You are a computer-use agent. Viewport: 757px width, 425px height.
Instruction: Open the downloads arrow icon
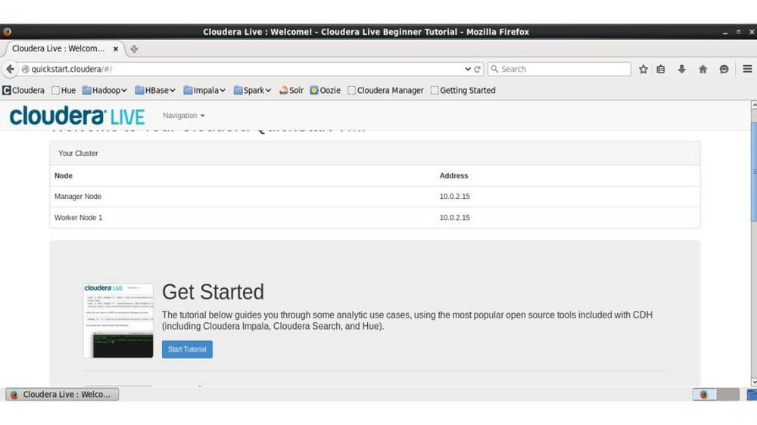[x=682, y=69]
